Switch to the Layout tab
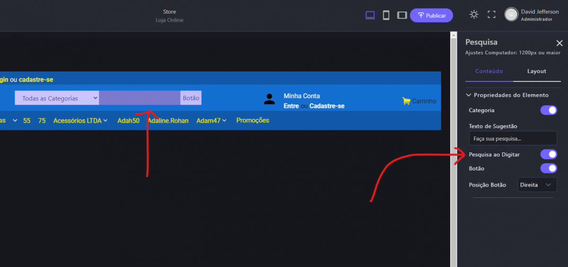Viewport: 568px width, 267px height. [537, 71]
